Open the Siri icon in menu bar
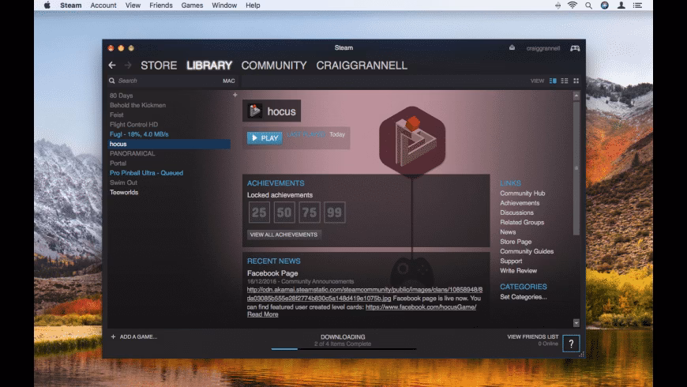The height and width of the screenshot is (387, 687). click(605, 6)
